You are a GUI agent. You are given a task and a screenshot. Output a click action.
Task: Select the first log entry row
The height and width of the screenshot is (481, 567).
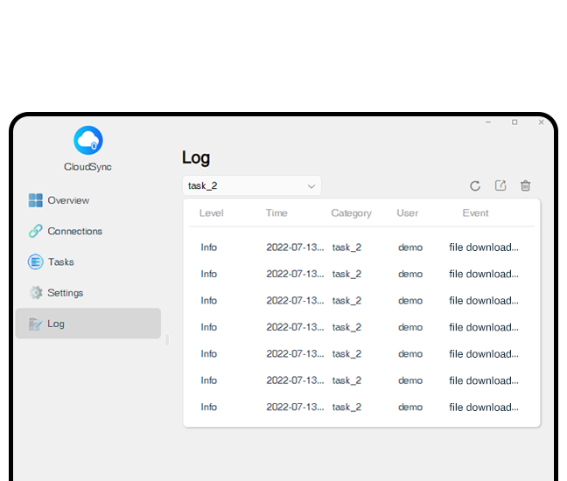click(x=360, y=247)
